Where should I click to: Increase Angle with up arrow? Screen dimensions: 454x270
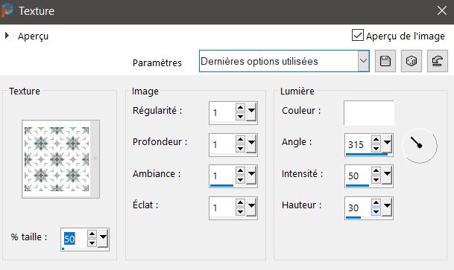tap(376, 140)
